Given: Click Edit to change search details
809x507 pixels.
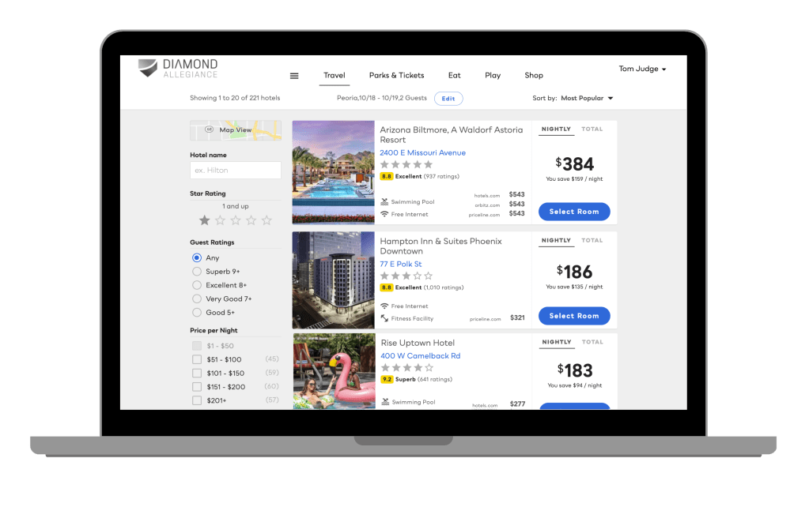Looking at the screenshot, I should click(x=448, y=99).
